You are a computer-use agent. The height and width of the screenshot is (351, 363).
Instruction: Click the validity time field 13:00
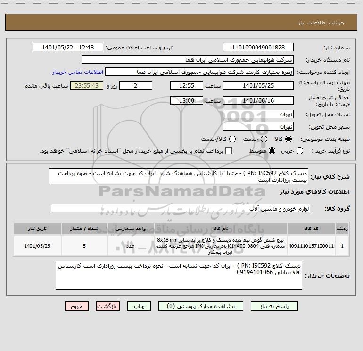click(x=187, y=100)
